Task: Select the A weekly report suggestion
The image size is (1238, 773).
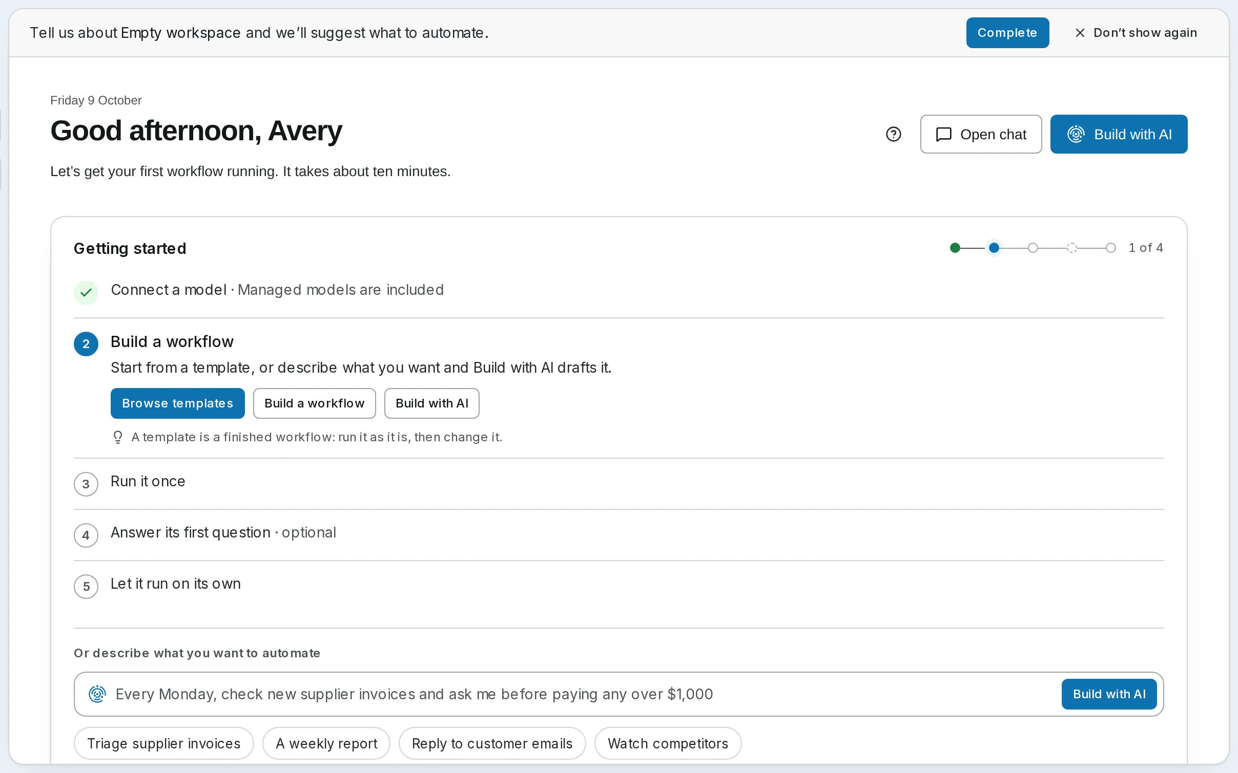Action: coord(326,743)
